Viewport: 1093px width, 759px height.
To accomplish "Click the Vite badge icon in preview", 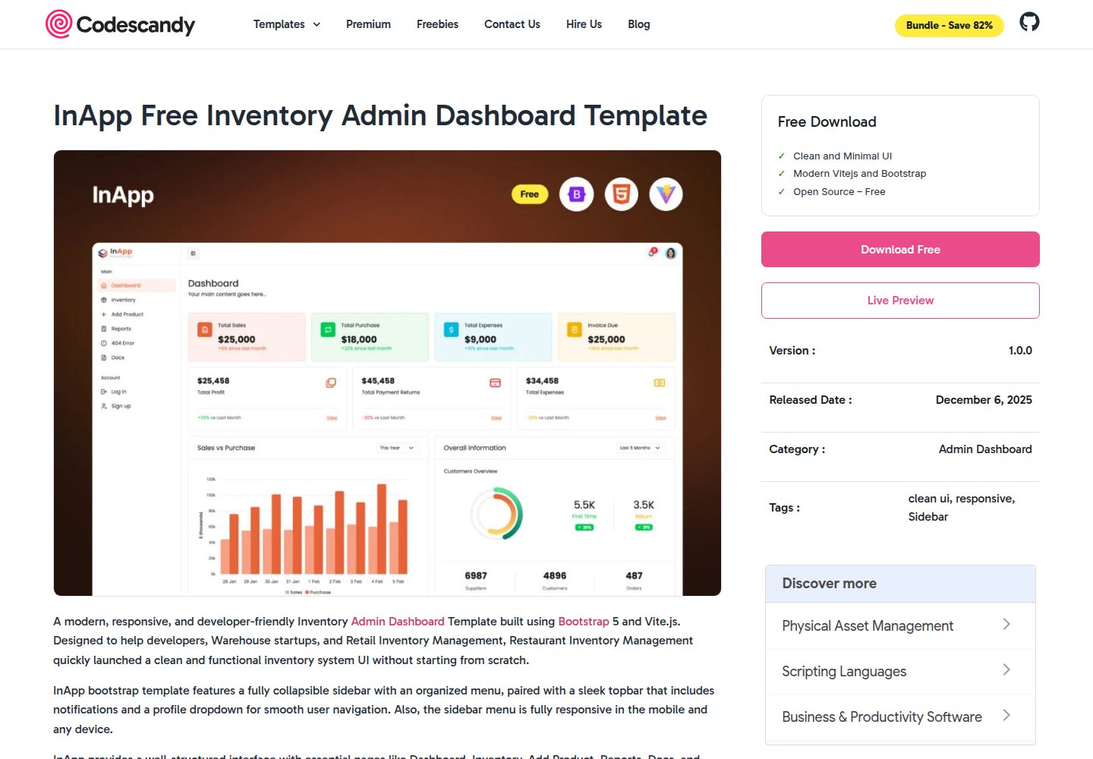I will point(666,195).
